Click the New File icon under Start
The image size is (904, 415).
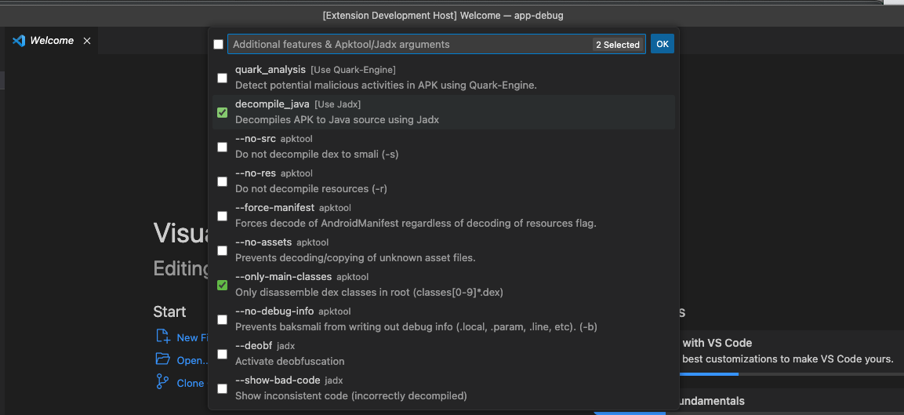163,337
